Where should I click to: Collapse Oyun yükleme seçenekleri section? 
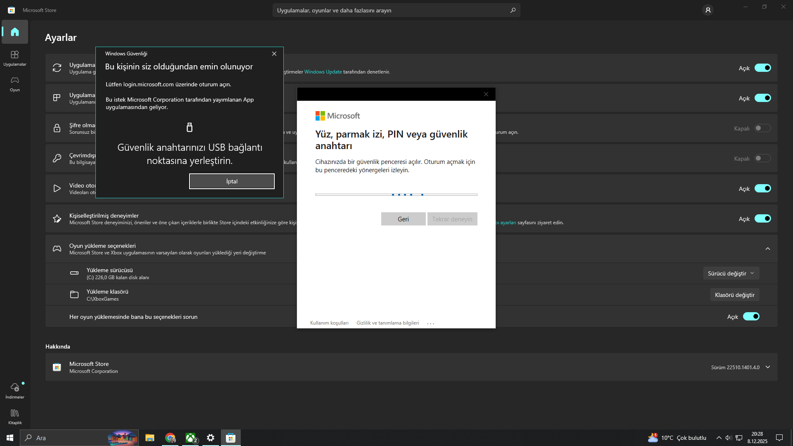coord(768,249)
